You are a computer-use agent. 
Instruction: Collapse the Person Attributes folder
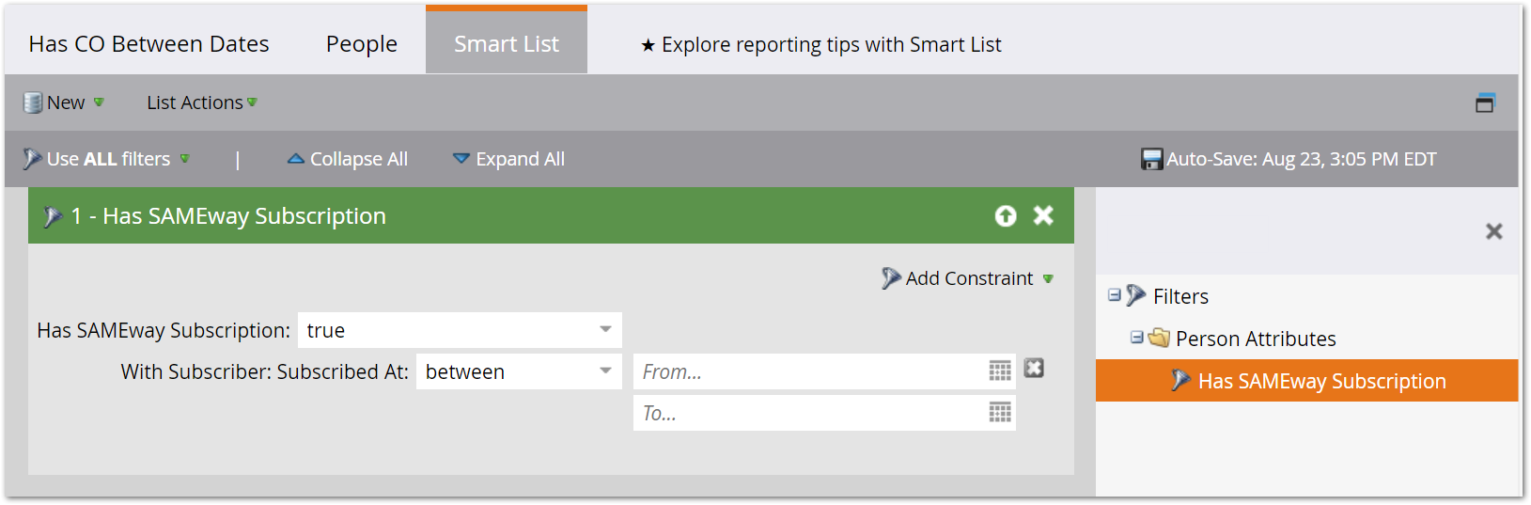1137,337
